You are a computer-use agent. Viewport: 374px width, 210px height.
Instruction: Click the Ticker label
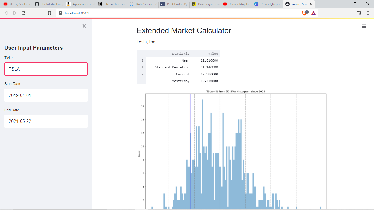(x=9, y=58)
